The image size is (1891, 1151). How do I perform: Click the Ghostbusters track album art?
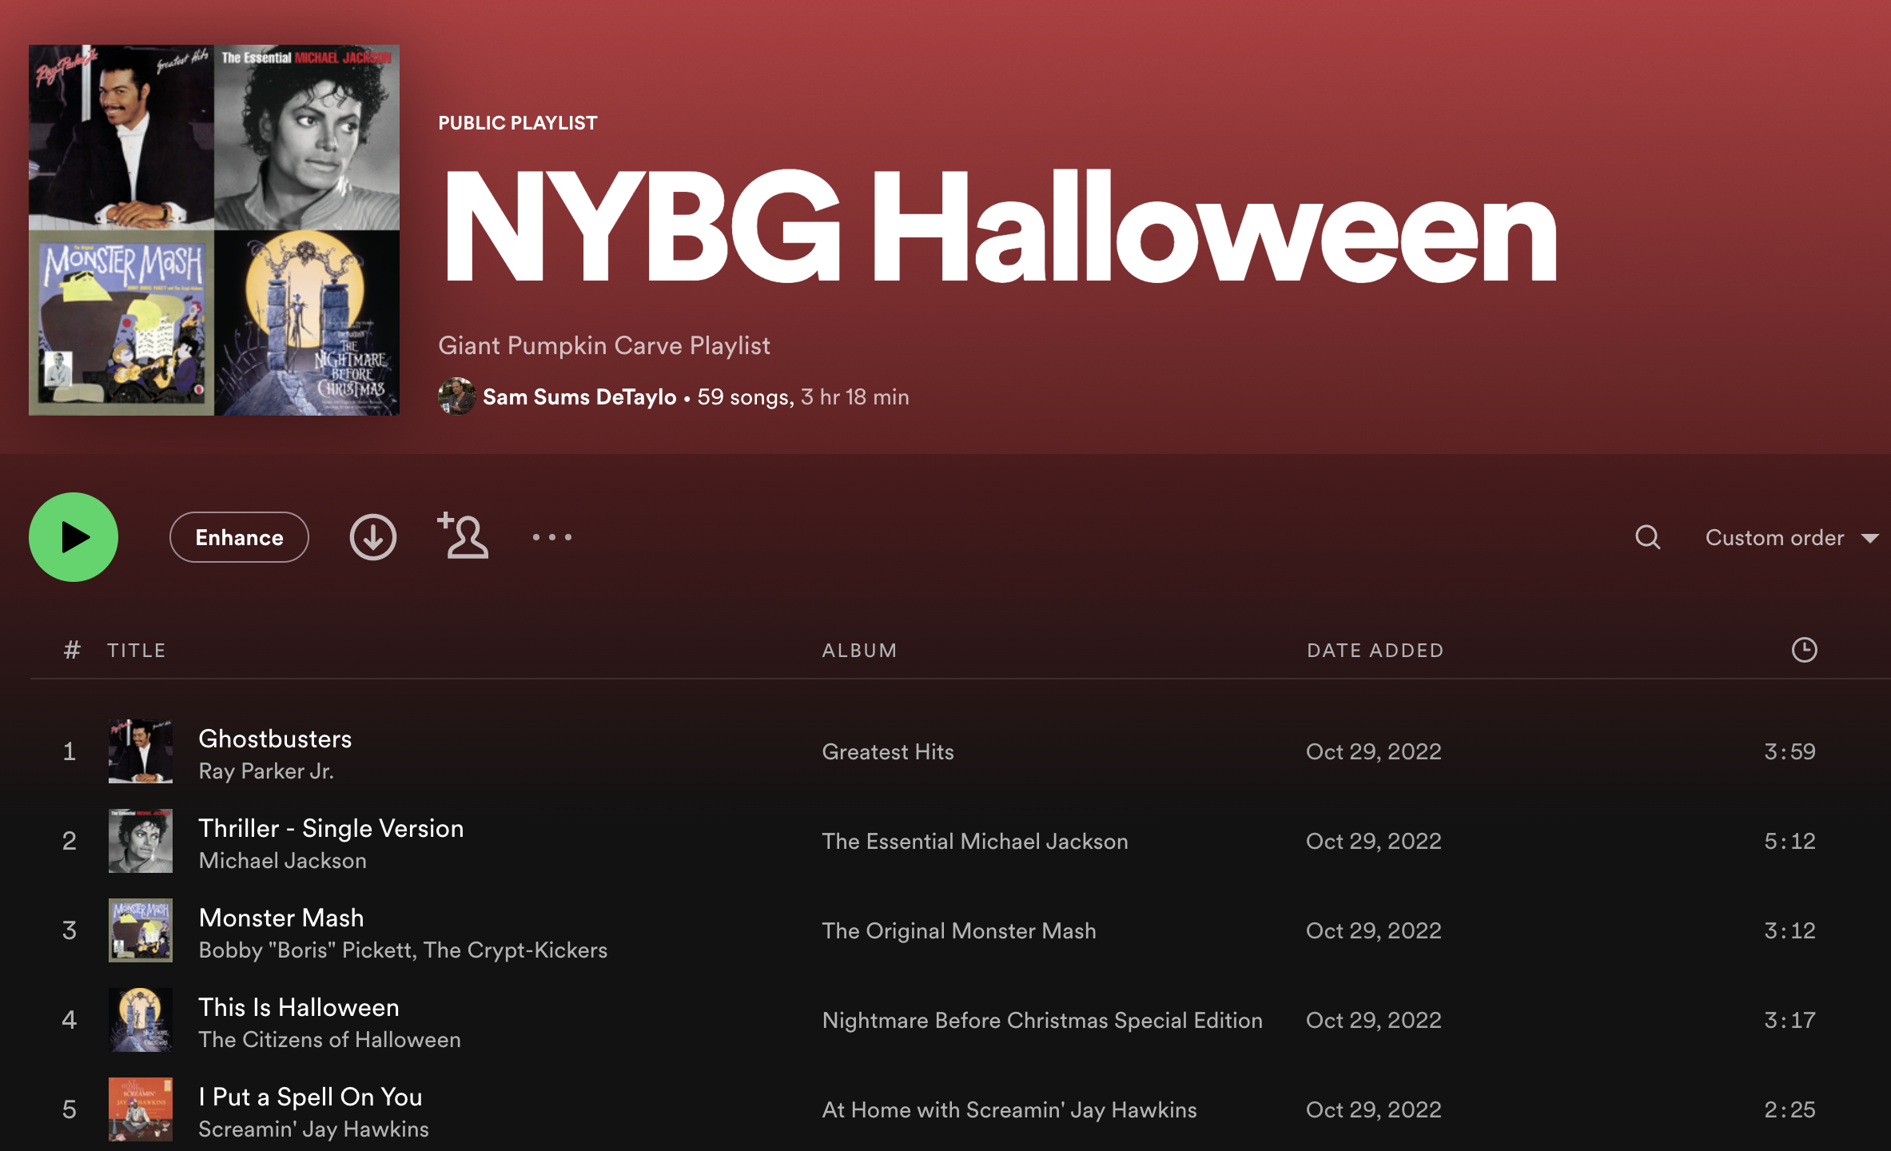(x=141, y=751)
